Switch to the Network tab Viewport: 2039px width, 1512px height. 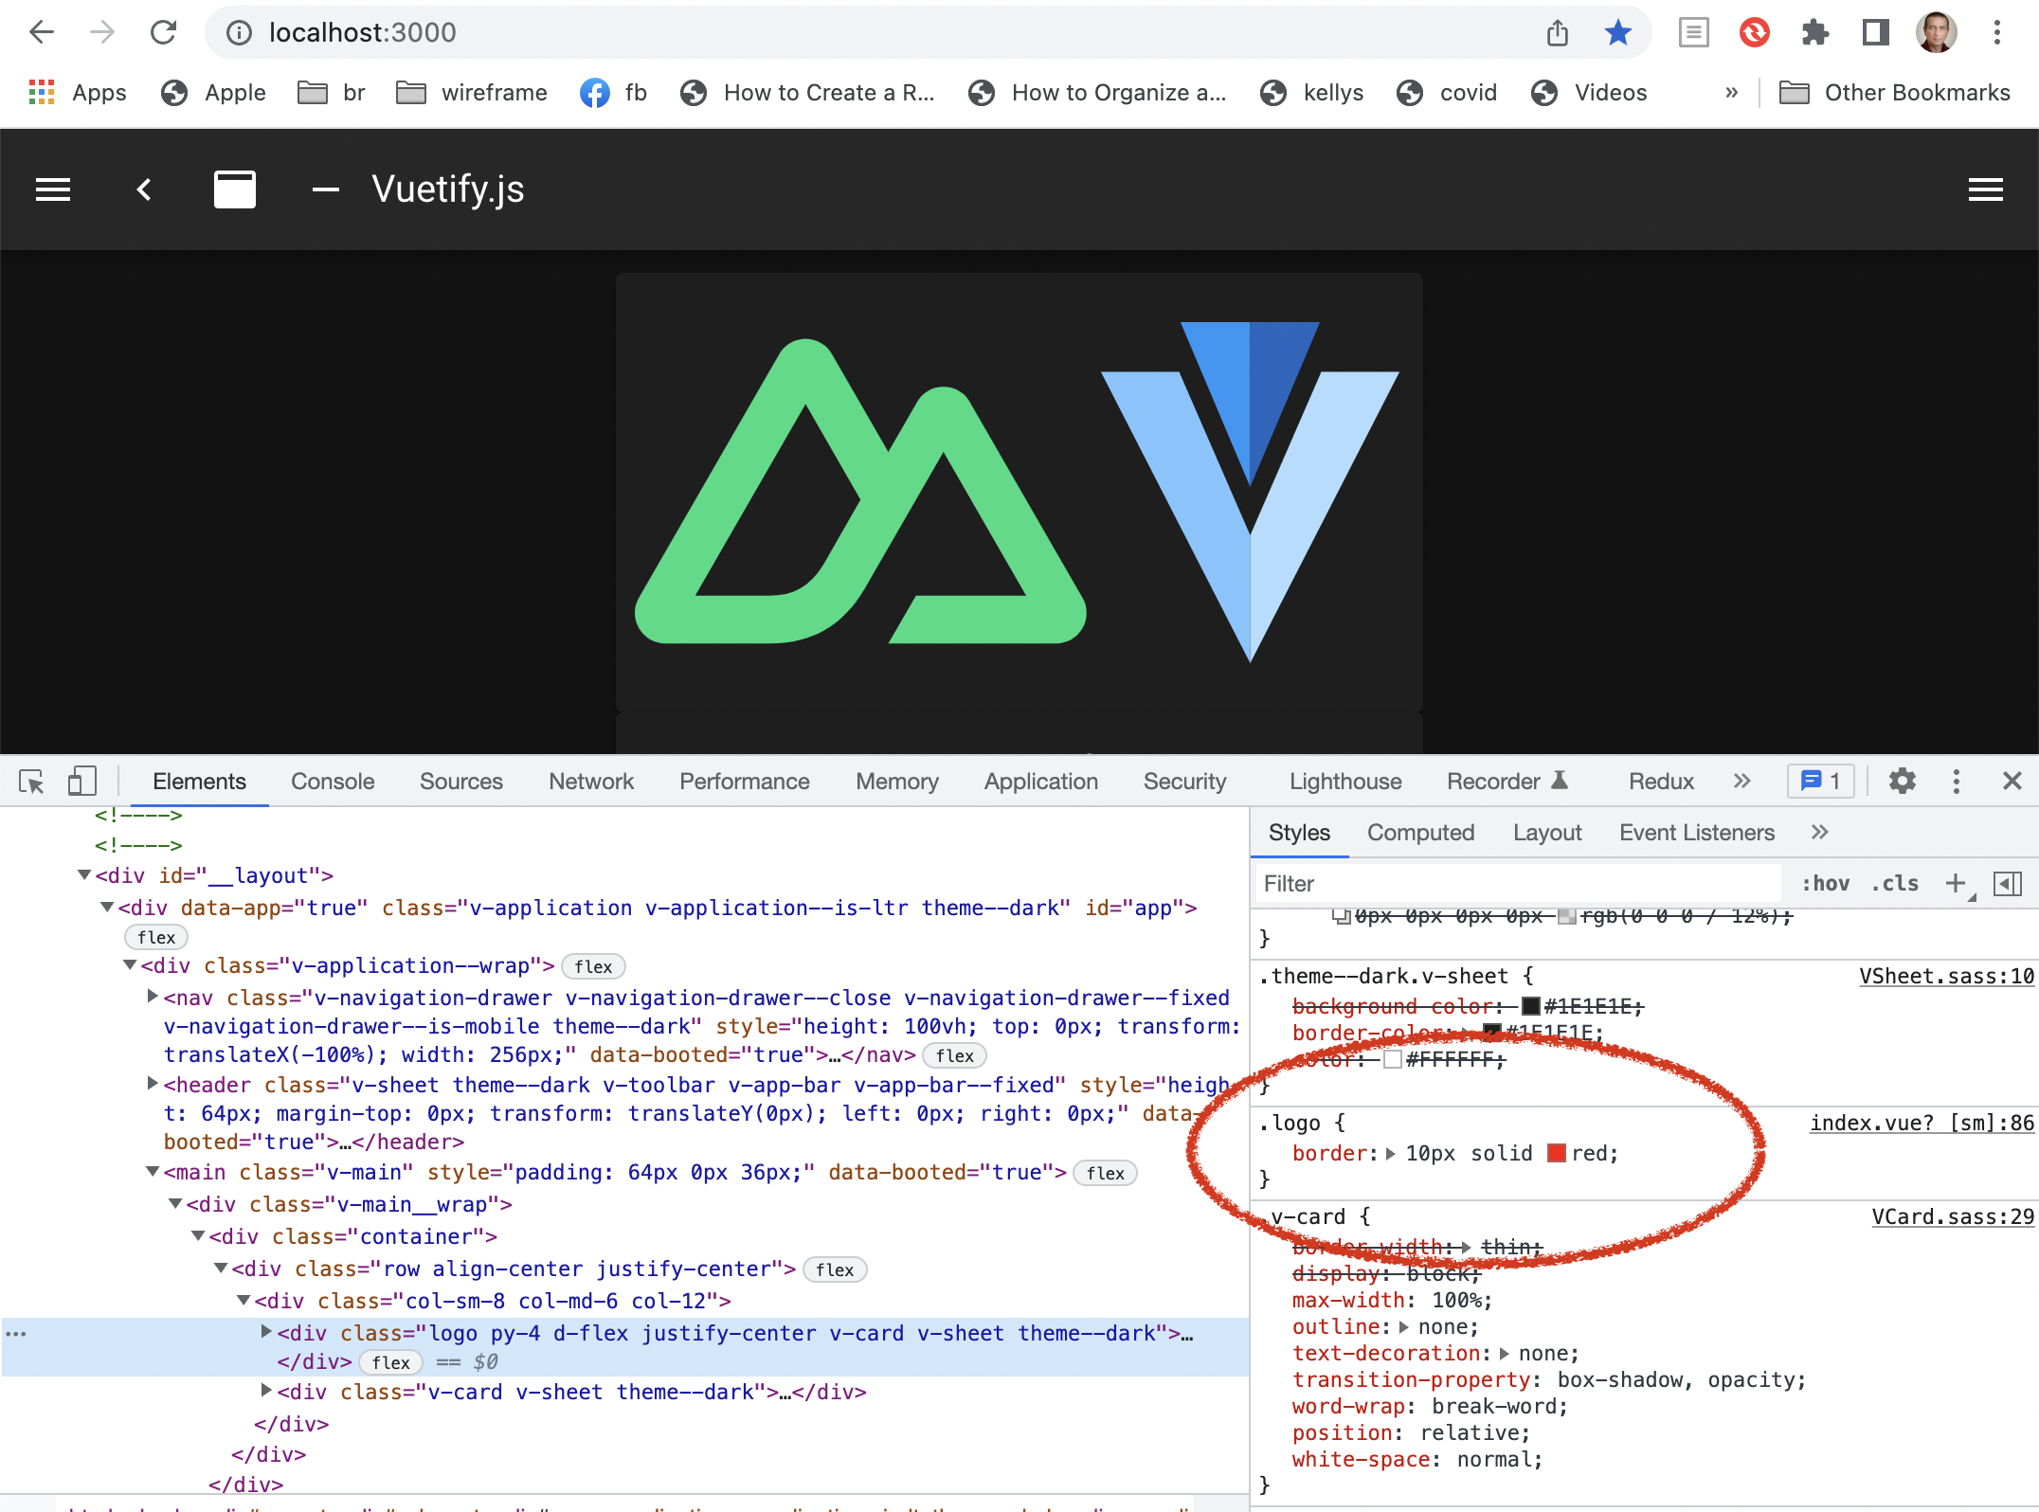click(x=591, y=782)
